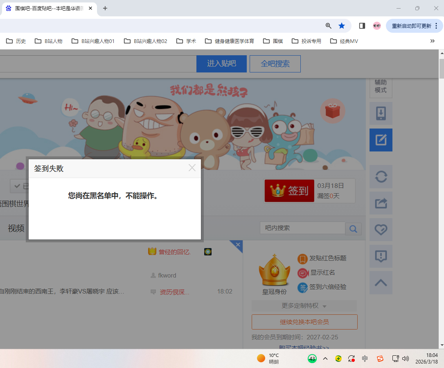Open the 围棋 bookmark folder
This screenshot has height=368, width=444.
tap(273, 41)
